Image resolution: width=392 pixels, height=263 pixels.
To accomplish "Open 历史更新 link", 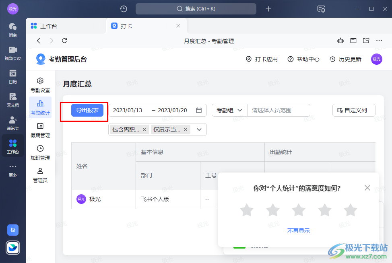I will [345, 59].
